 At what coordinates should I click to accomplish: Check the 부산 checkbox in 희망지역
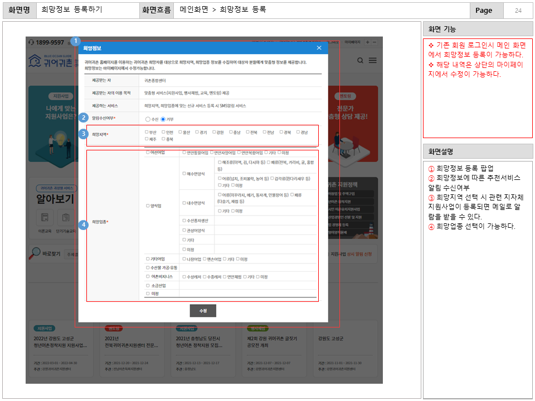(147, 131)
